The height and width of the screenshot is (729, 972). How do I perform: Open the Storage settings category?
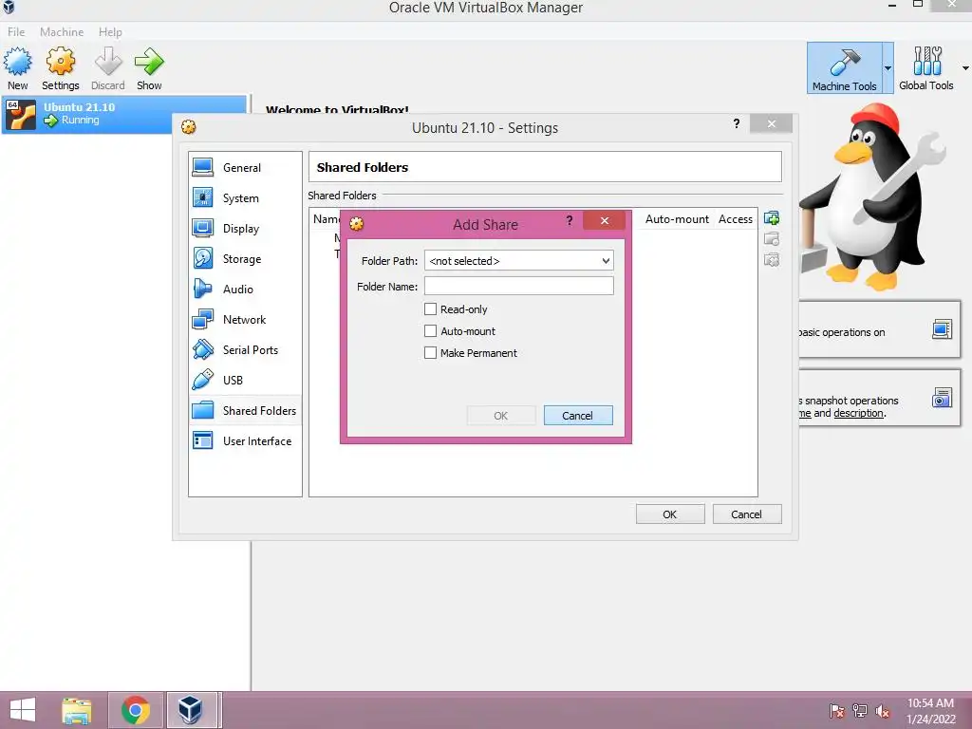[x=242, y=258]
